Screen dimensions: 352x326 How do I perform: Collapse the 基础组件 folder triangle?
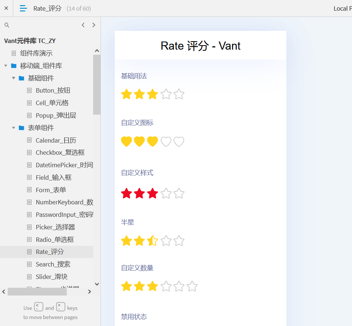(14, 78)
